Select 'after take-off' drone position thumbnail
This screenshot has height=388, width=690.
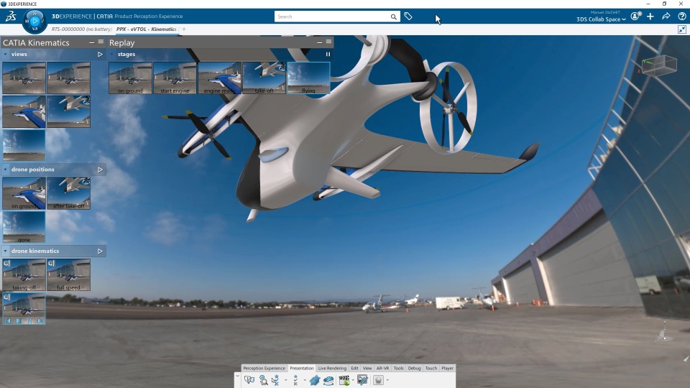click(x=69, y=193)
